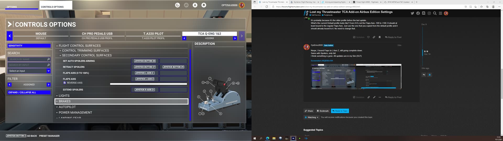The height and width of the screenshot is (141, 503).
Task: Open the profile icon in simulator header
Action: click(x=195, y=5)
